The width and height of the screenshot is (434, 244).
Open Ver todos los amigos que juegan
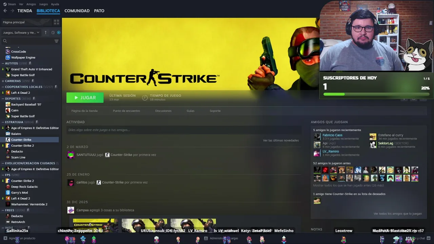point(398,213)
